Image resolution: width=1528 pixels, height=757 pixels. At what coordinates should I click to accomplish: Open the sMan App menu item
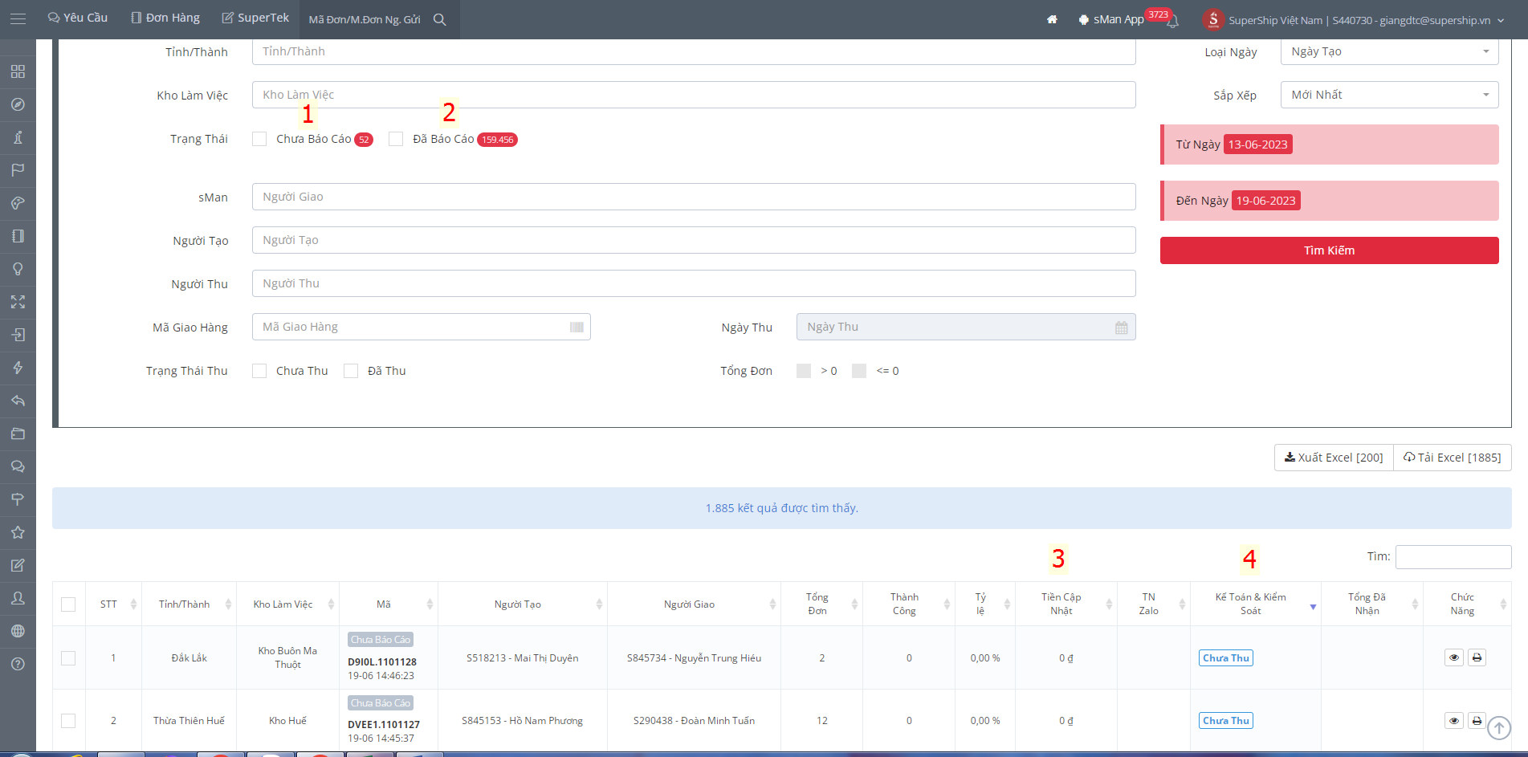pyautogui.click(x=1111, y=19)
